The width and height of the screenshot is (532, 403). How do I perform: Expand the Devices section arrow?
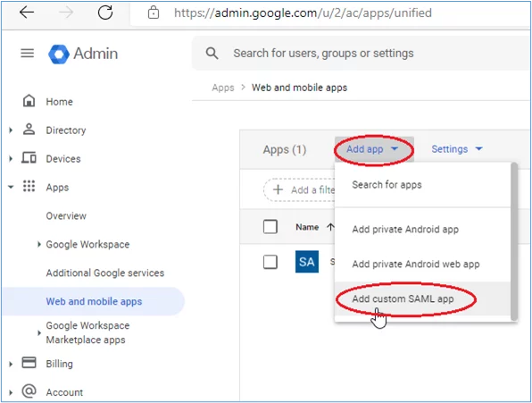(11, 158)
